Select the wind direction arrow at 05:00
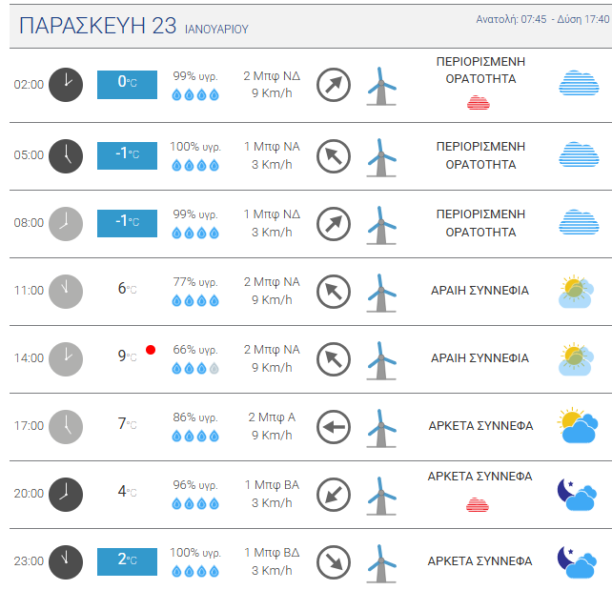This screenshot has height=590, width=612. tap(333, 154)
